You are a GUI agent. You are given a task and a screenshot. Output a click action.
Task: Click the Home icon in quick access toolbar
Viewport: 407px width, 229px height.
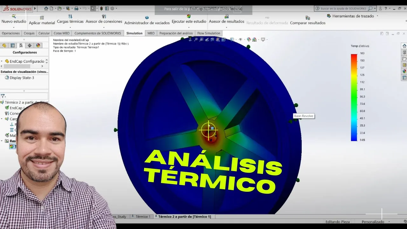(46, 9)
